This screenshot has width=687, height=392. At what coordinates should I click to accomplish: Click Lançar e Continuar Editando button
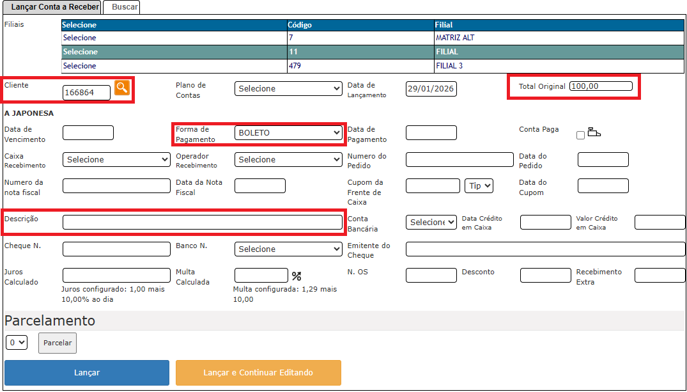258,373
